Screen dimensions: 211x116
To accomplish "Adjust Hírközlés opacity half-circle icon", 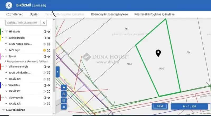I will (x=45, y=31).
